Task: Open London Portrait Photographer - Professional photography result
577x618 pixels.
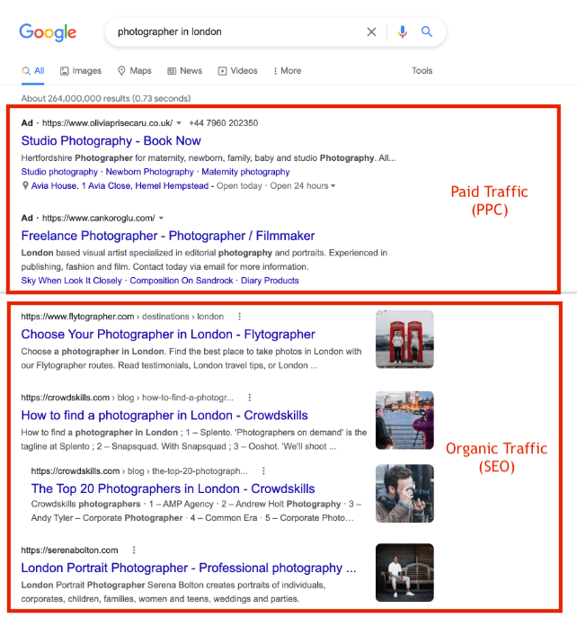Action: tap(189, 568)
